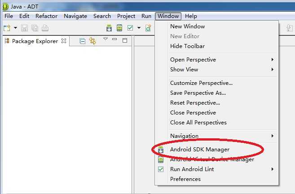
Task: Open the Edit menu
Action: (24, 16)
